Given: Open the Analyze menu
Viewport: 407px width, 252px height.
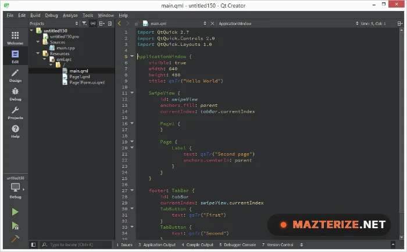Looking at the screenshot, I should pyautogui.click(x=70, y=15).
